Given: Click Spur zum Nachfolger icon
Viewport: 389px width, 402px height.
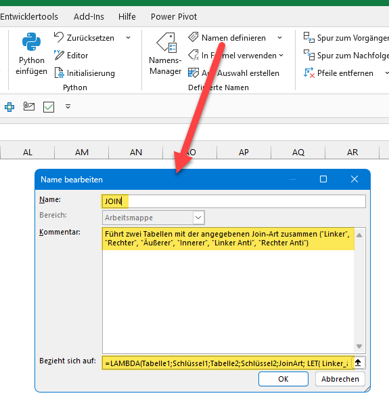Looking at the screenshot, I should coord(309,55).
